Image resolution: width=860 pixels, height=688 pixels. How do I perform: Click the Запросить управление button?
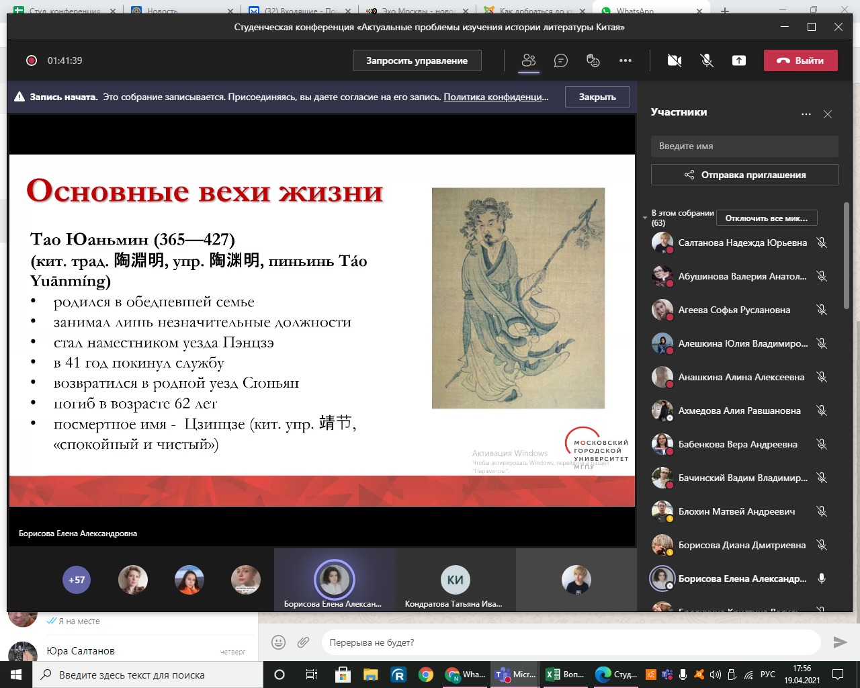[x=417, y=60]
